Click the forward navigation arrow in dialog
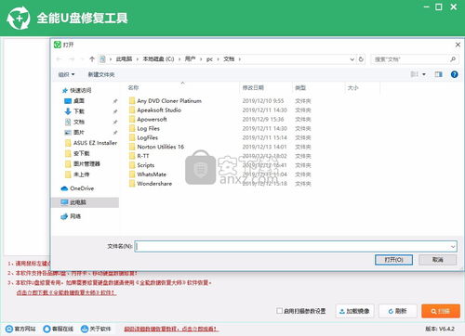 pos(72,59)
